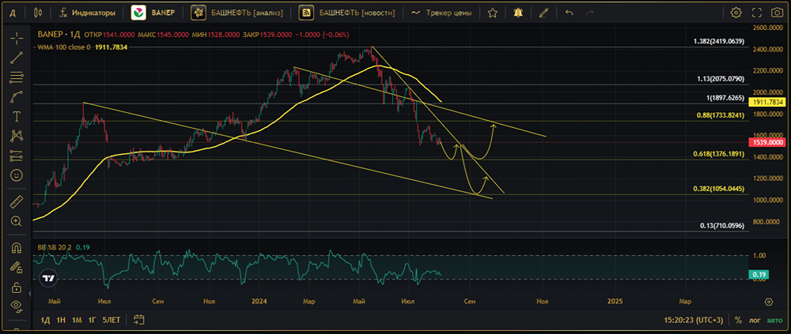This screenshot has width=791, height=334.
Task: Toggle авто auto scale
Action: [774, 320]
